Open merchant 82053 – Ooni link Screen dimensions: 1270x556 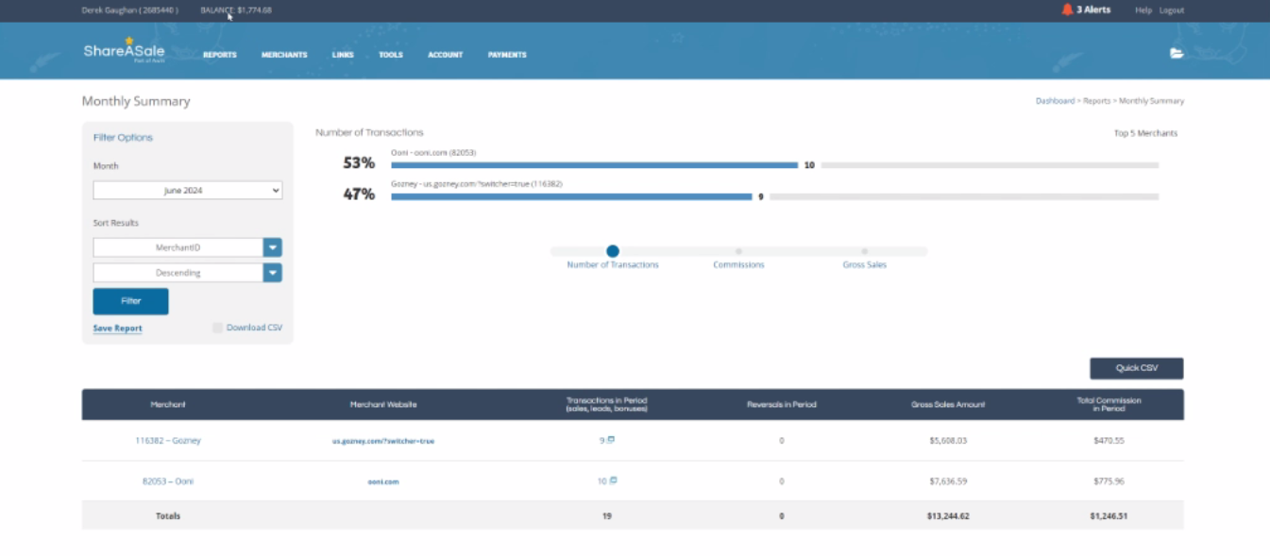pyautogui.click(x=167, y=481)
